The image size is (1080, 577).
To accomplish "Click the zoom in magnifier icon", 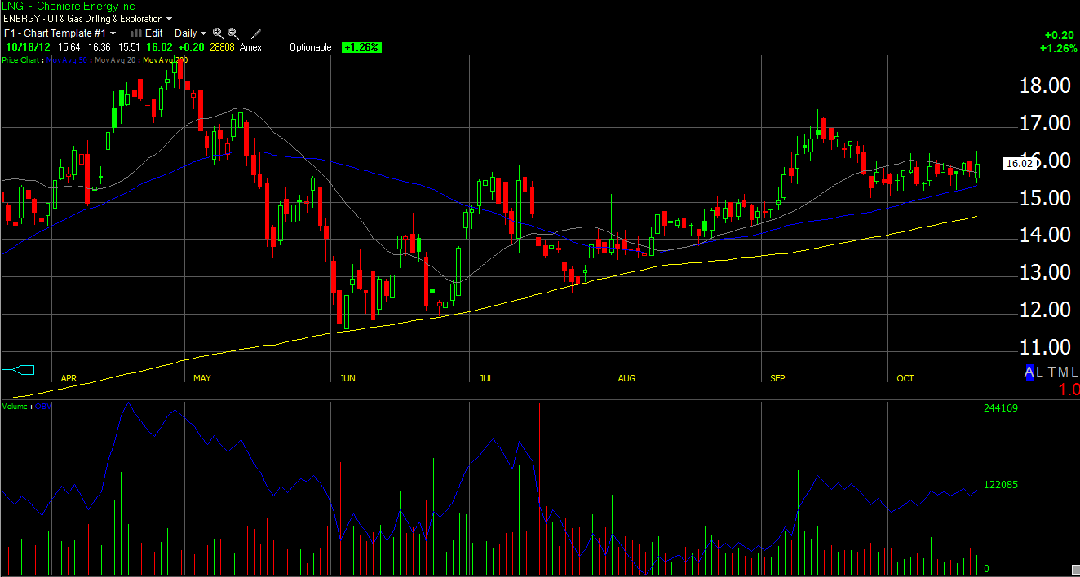I will coord(218,33).
